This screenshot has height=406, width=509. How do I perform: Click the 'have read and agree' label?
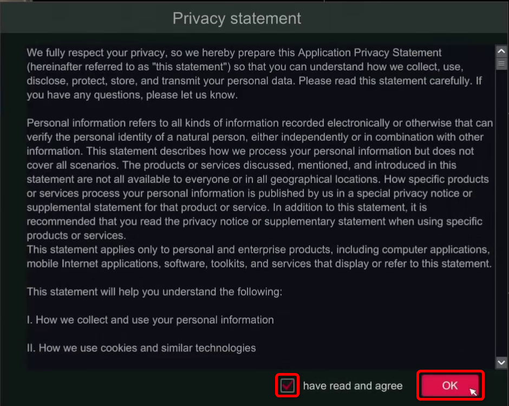pos(353,386)
